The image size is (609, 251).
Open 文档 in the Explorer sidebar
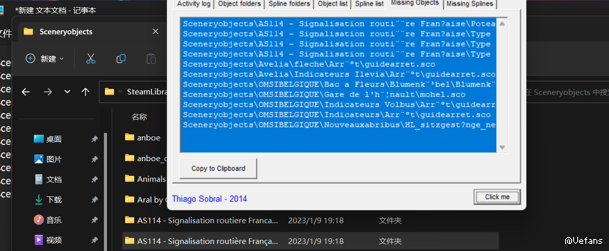click(54, 179)
